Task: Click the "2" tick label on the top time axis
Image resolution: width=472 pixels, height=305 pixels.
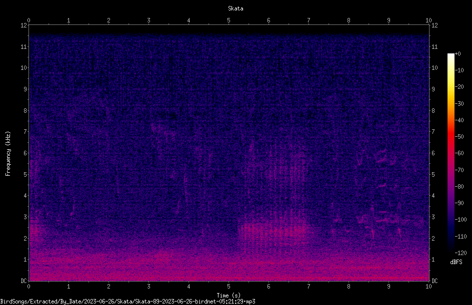Action: tap(108, 20)
